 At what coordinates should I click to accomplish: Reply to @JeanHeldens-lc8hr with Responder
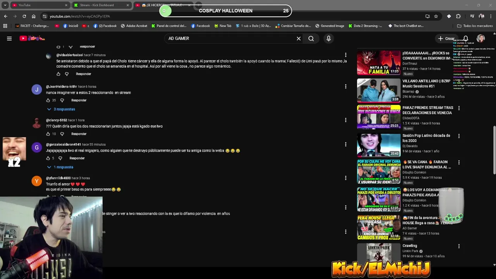79,100
